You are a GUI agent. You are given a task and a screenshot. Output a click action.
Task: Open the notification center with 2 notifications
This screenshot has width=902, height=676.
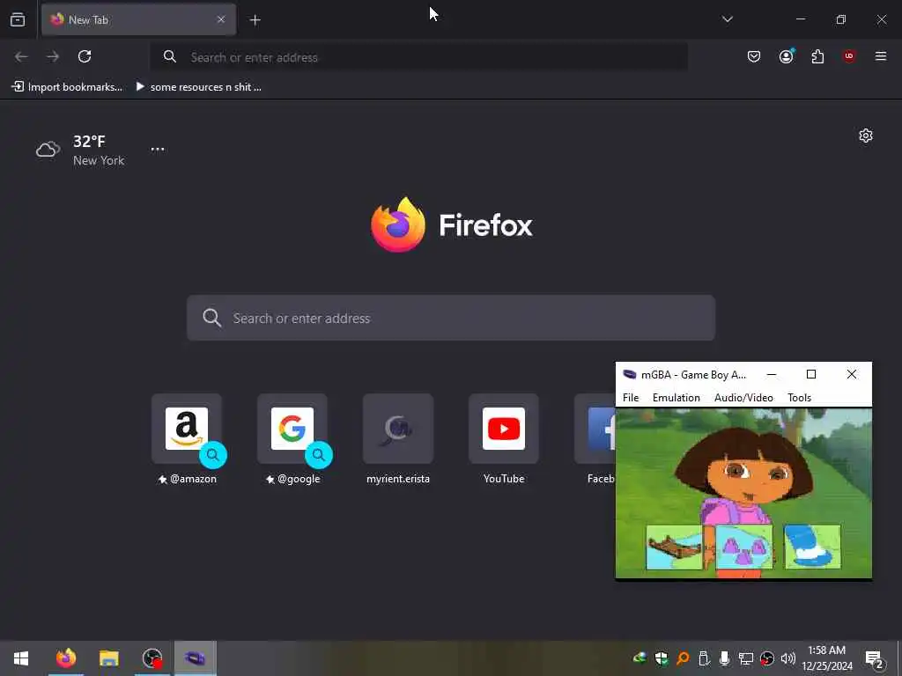tap(875, 658)
